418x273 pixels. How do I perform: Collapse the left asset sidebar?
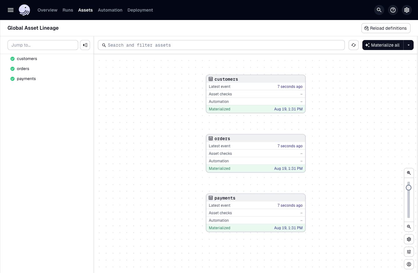point(85,45)
